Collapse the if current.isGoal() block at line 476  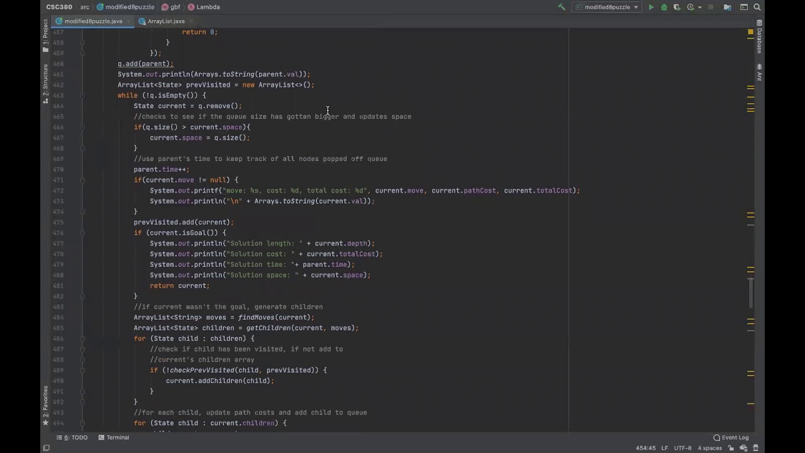point(83,233)
